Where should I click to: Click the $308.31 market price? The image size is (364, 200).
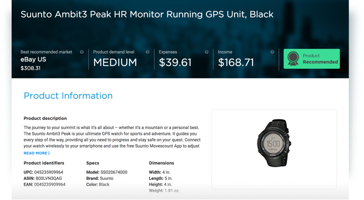pyautogui.click(x=31, y=68)
